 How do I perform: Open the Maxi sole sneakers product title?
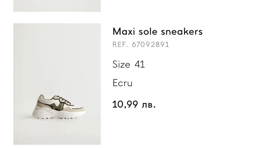[x=157, y=31]
